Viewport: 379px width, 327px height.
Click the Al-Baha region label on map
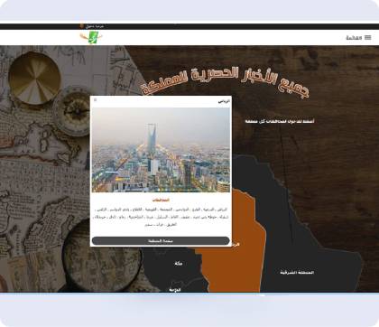175,290
